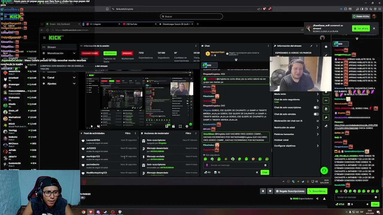Open emoji picker in outer chat input
Screen dimensions: 383x215
(x=376, y=197)
